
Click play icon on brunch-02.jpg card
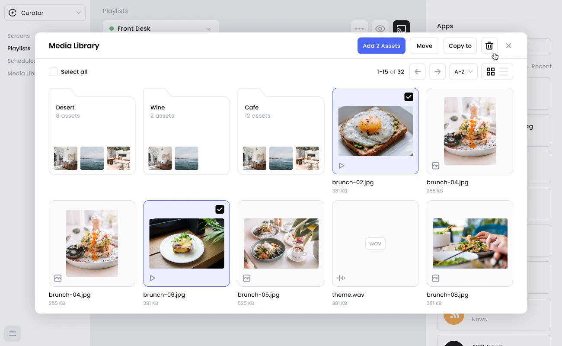(x=342, y=166)
